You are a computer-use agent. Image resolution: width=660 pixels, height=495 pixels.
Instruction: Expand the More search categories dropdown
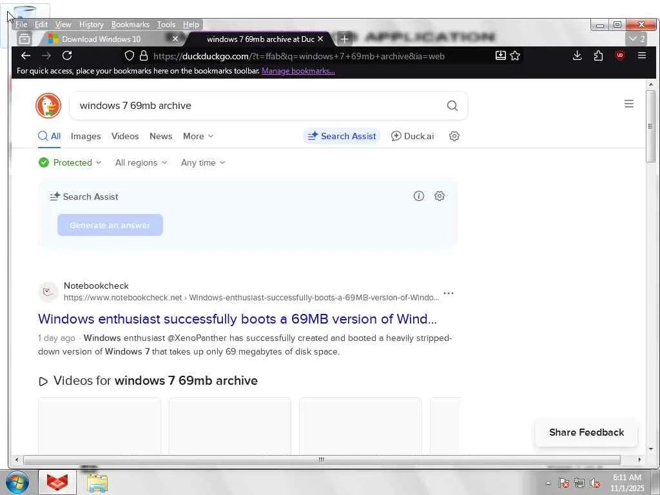pos(198,136)
